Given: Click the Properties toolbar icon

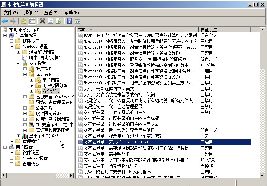Looking at the screenshot, I should [x=51, y=21].
